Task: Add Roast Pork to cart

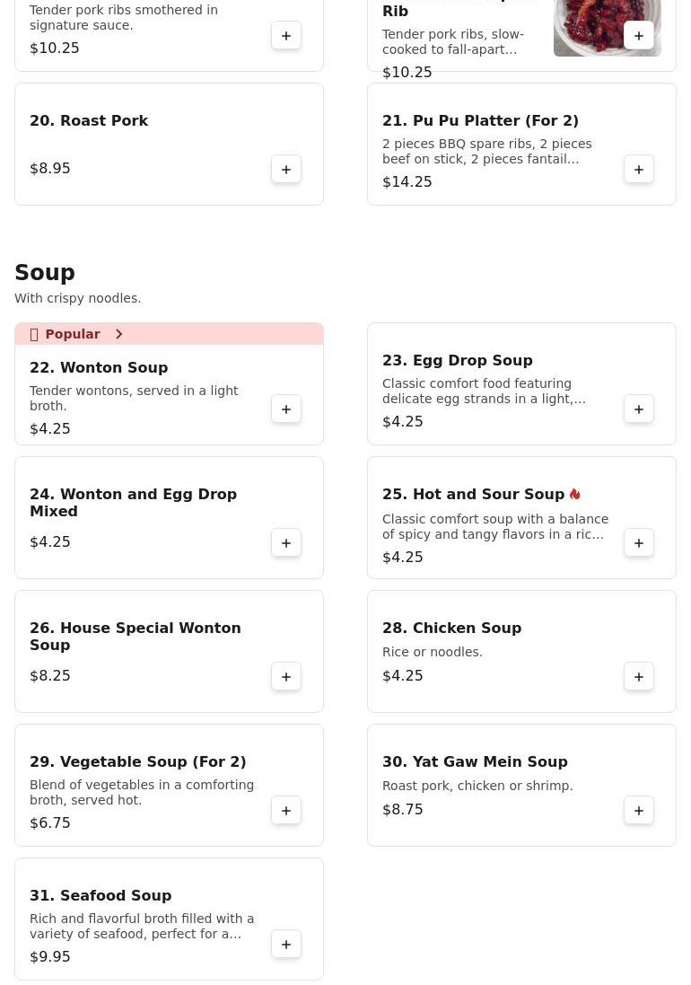Action: [x=286, y=170]
